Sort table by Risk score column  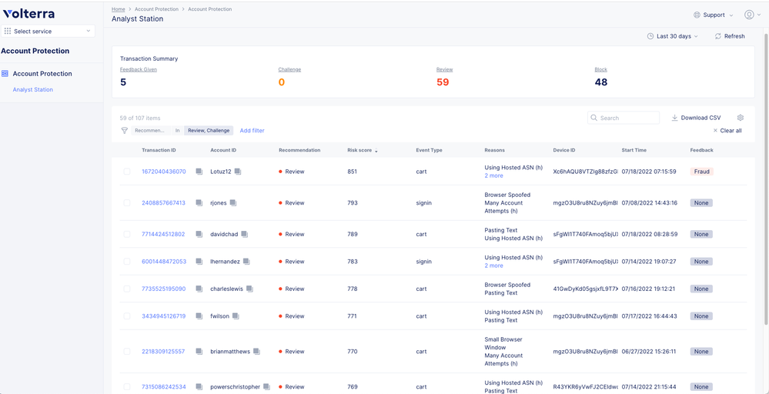360,150
